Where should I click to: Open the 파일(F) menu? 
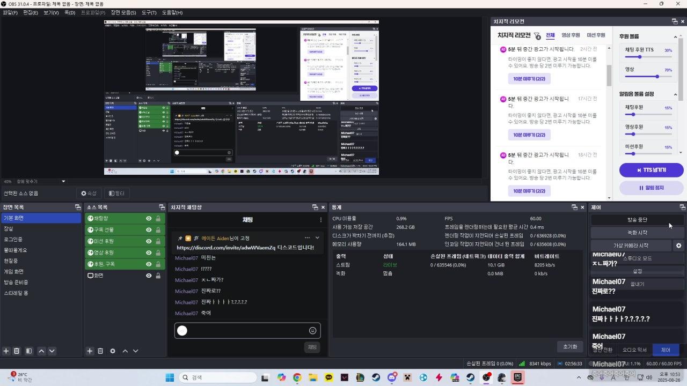point(10,12)
